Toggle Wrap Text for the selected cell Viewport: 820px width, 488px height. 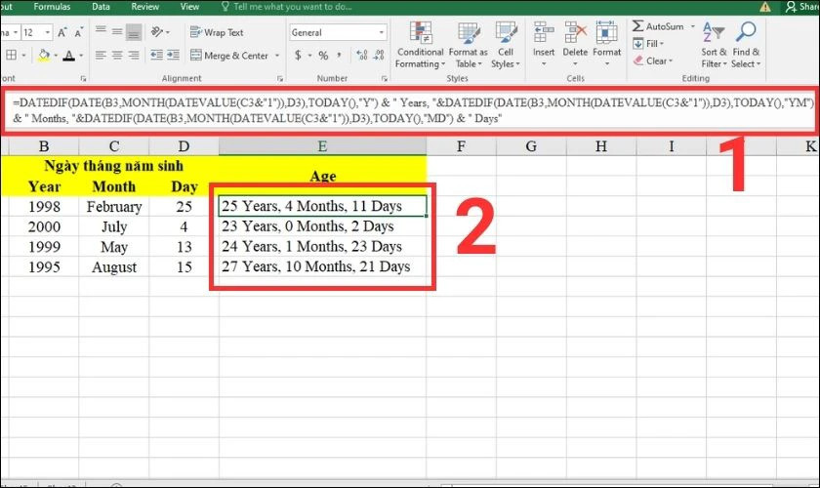pos(217,32)
